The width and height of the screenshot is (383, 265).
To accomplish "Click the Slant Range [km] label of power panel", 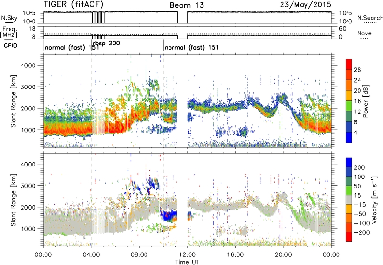I will (13, 101).
